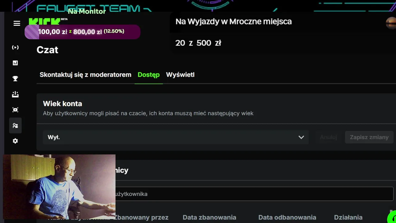Switch to the Skontaktuj się z moderatorem tab
The image size is (396, 223).
tap(85, 75)
